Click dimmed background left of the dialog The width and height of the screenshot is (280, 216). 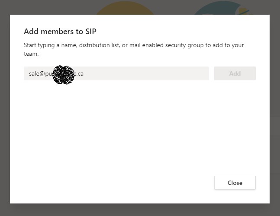tap(5, 108)
